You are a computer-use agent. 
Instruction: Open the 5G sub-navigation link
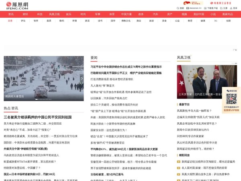click(216, 21)
